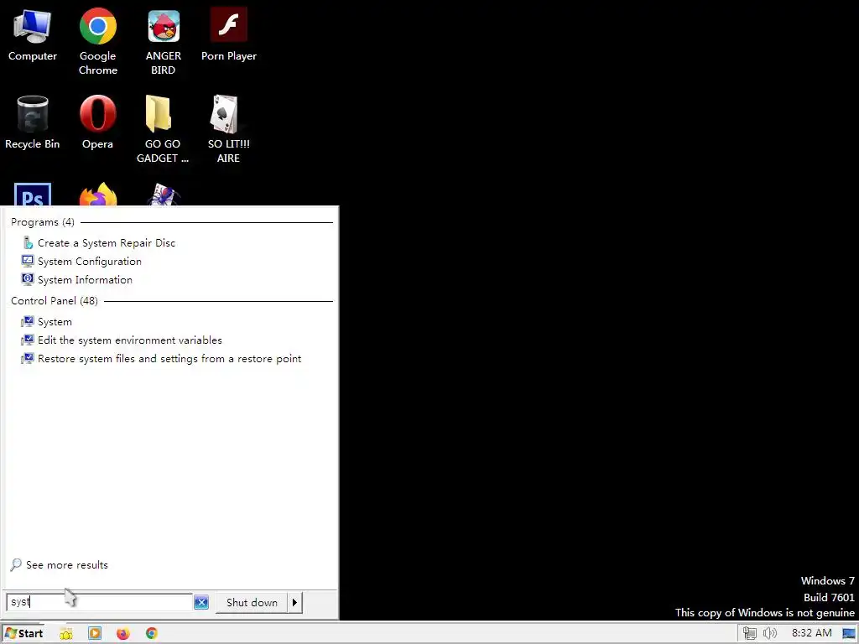Open System Information result
Viewport: 859px width, 644px height.
(x=85, y=280)
